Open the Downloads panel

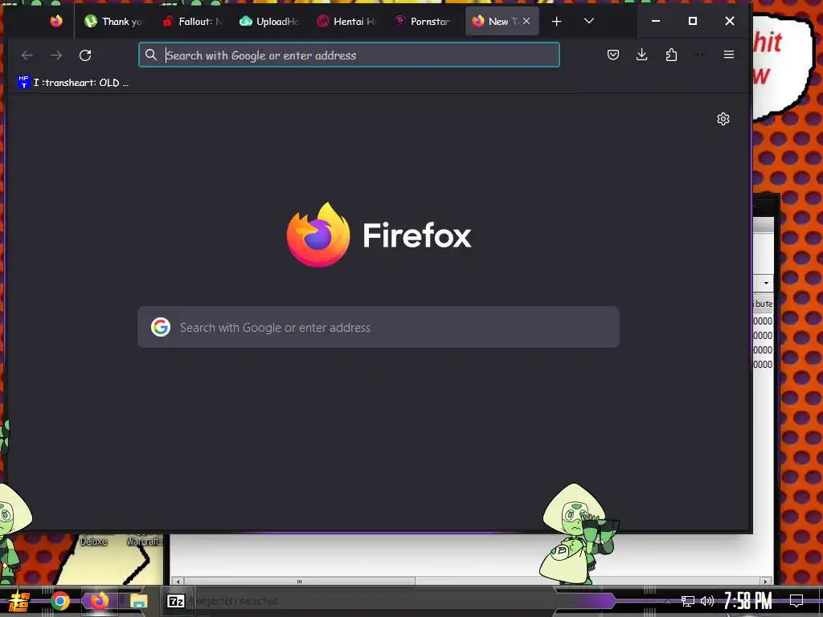coord(641,55)
